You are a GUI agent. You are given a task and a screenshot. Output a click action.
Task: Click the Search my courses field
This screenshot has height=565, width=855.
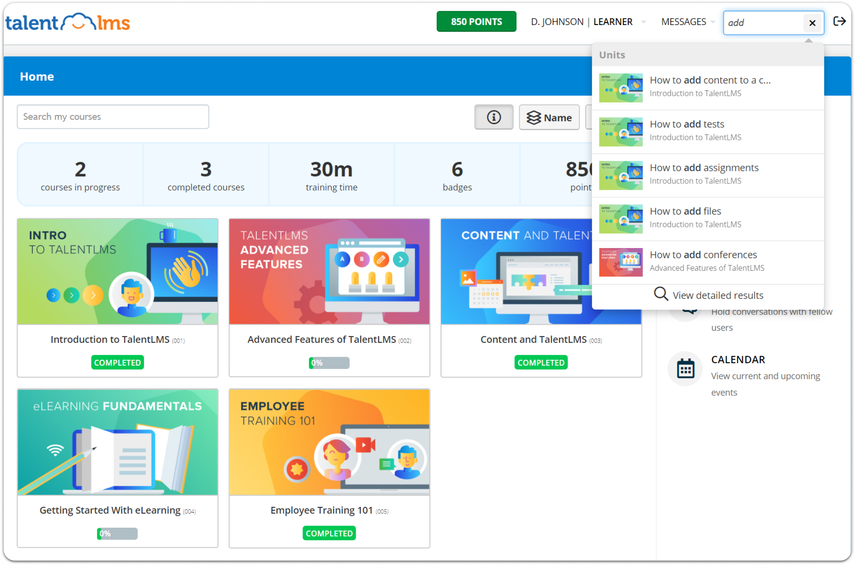pyautogui.click(x=113, y=117)
